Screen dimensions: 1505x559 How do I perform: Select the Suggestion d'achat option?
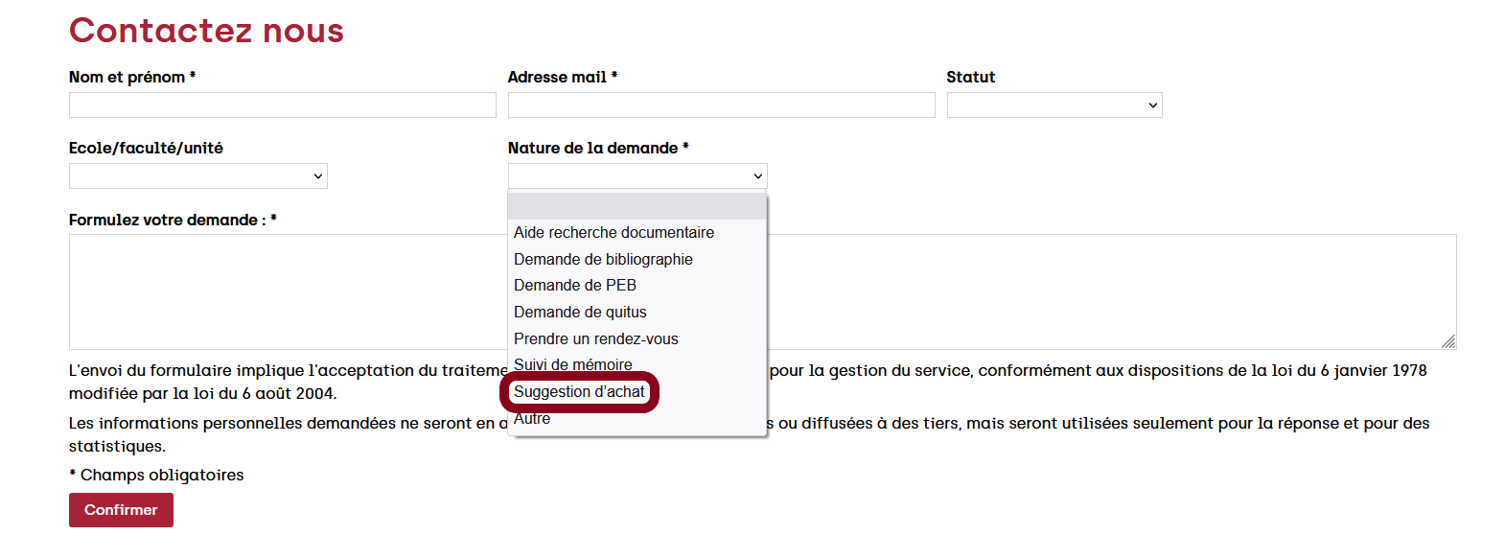[579, 392]
